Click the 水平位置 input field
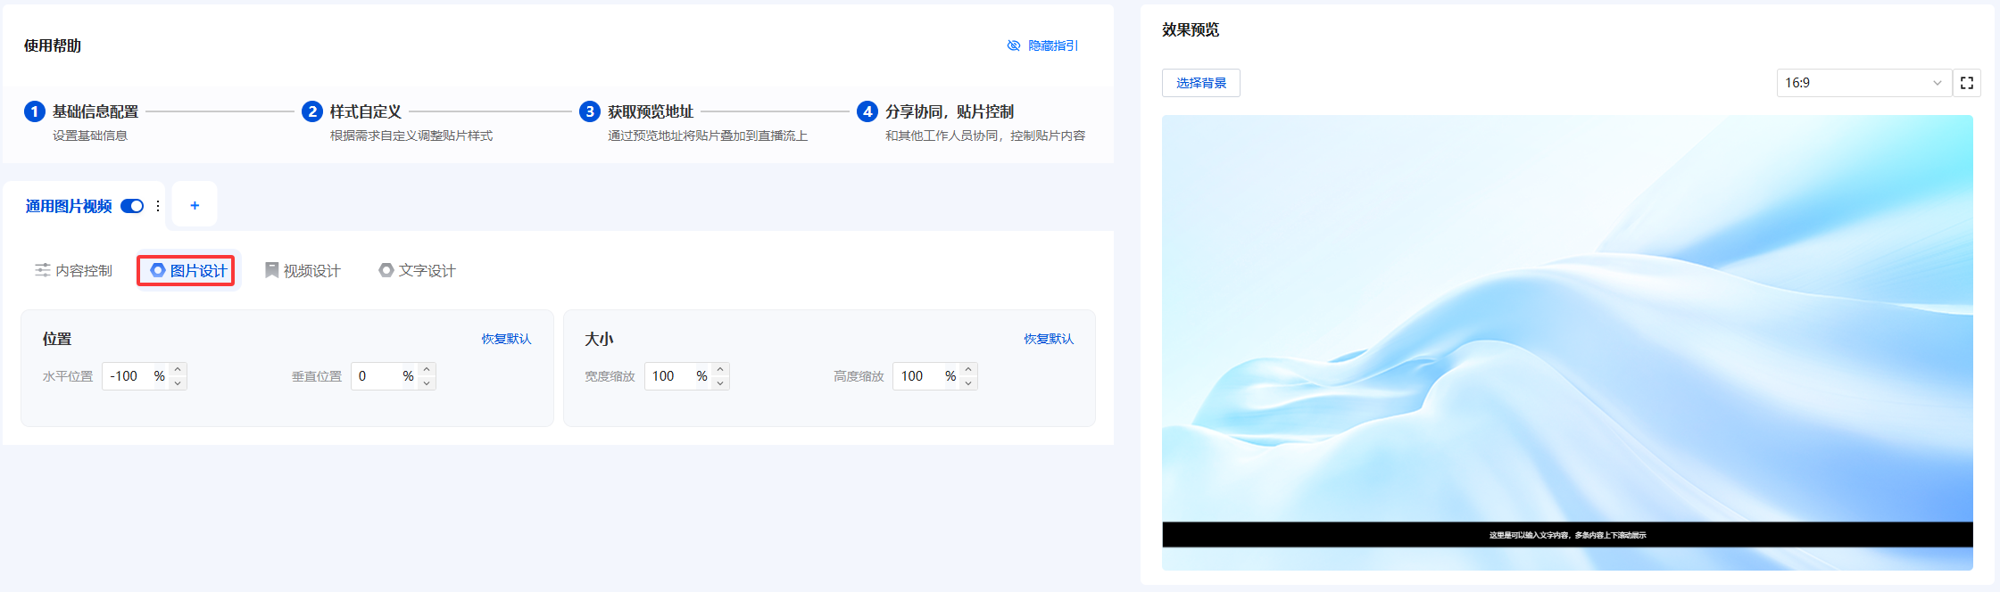2000x592 pixels. (x=129, y=376)
